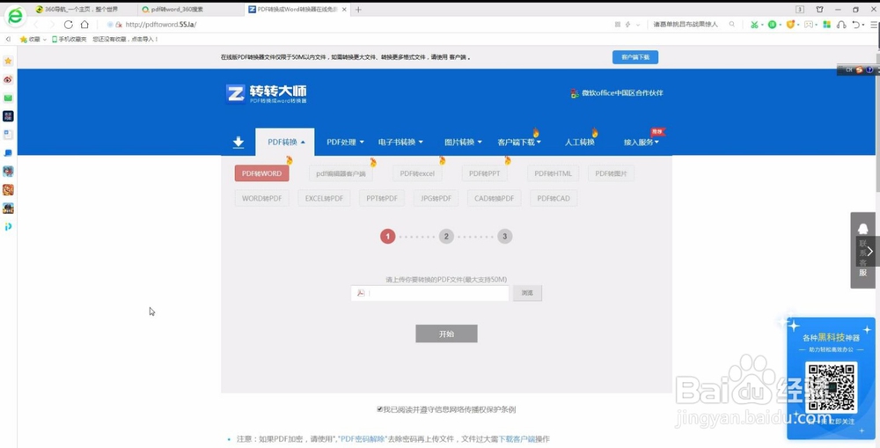Reload the page with the refresh icon
This screenshot has height=448, width=880.
coord(69,25)
